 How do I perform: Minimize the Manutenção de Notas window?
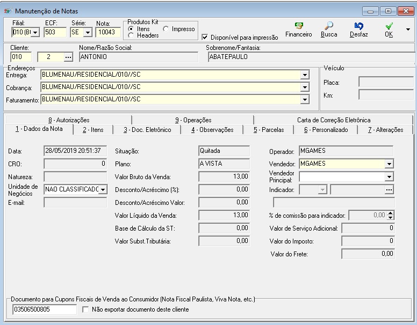[370, 11]
